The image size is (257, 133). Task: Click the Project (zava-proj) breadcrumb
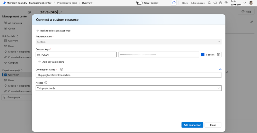tap(67, 3)
